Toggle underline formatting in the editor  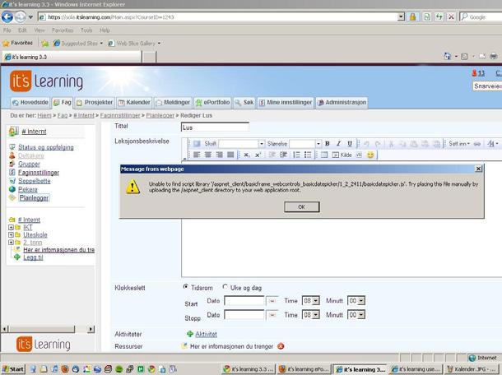(x=350, y=144)
